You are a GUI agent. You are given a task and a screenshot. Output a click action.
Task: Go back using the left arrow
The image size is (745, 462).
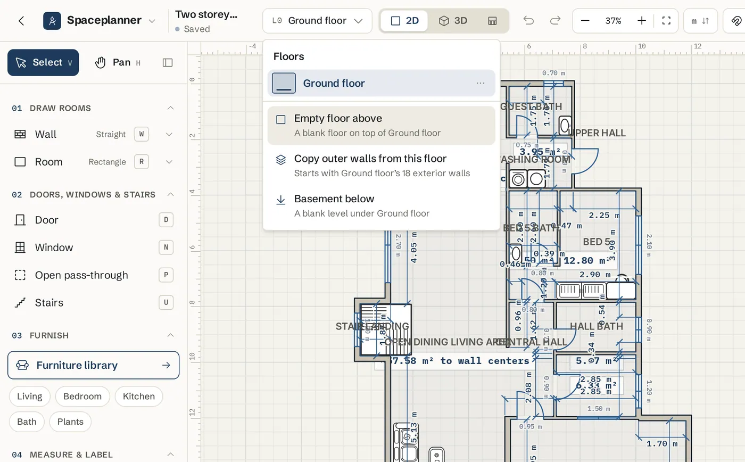click(21, 21)
